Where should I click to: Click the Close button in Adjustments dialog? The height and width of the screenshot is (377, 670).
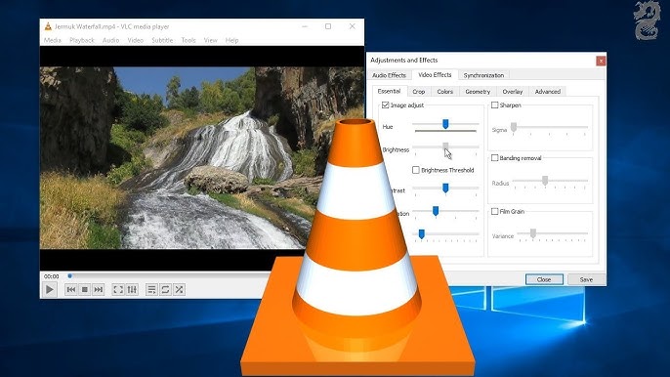(x=544, y=279)
